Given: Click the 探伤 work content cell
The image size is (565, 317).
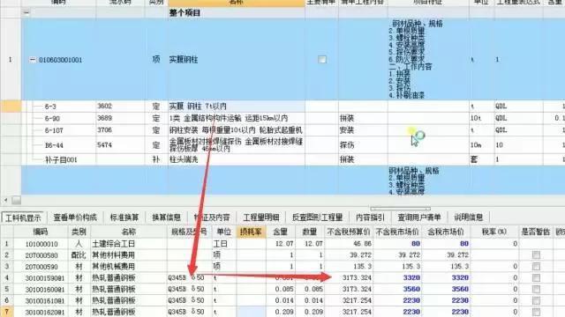Looking at the screenshot, I should pos(363,145).
